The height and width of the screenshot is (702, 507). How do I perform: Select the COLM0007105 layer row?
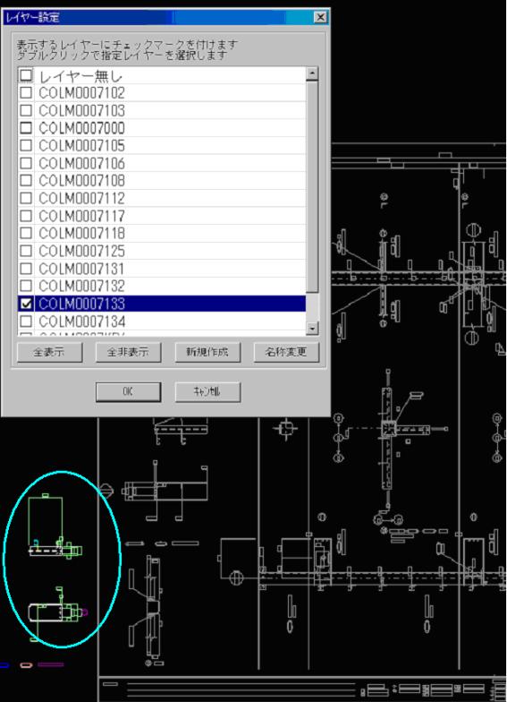tap(162, 145)
